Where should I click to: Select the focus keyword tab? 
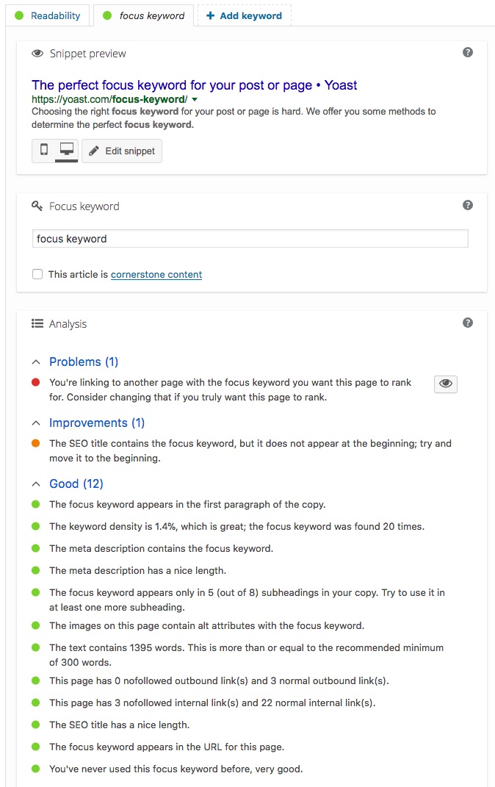[x=143, y=15]
